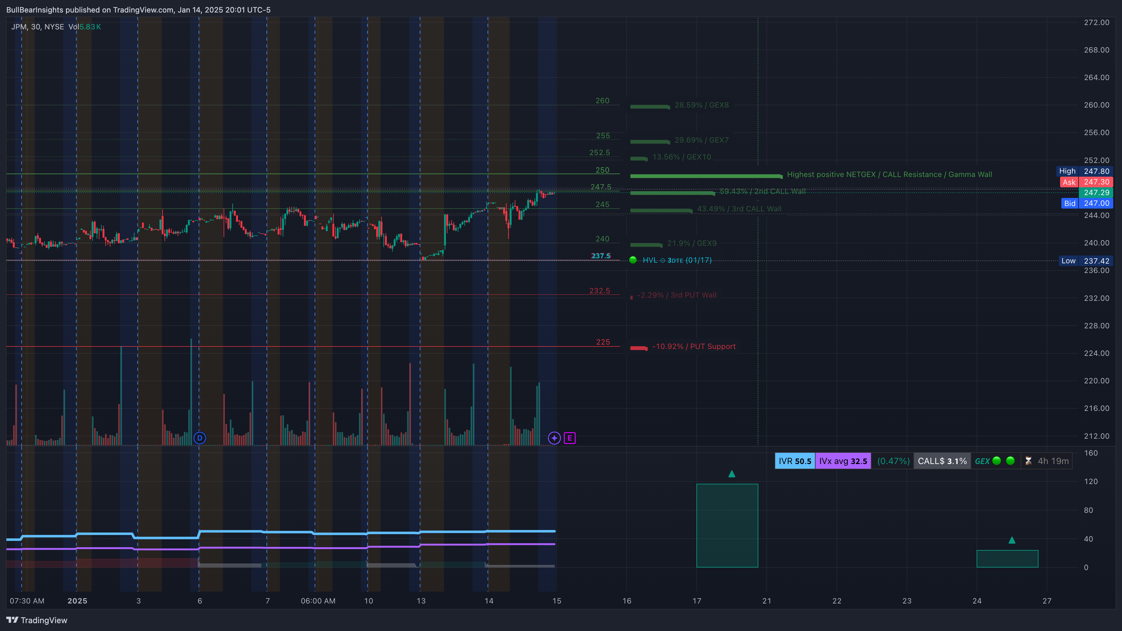This screenshot has width=1122, height=631.
Task: Click the 07:30 AM time axis label
Action: click(x=27, y=601)
